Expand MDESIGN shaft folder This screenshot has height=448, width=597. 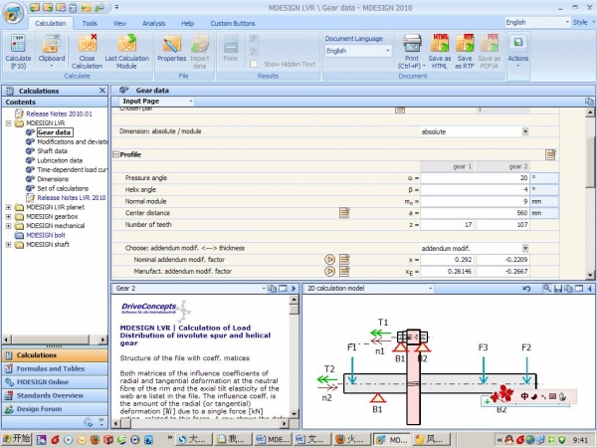8,245
